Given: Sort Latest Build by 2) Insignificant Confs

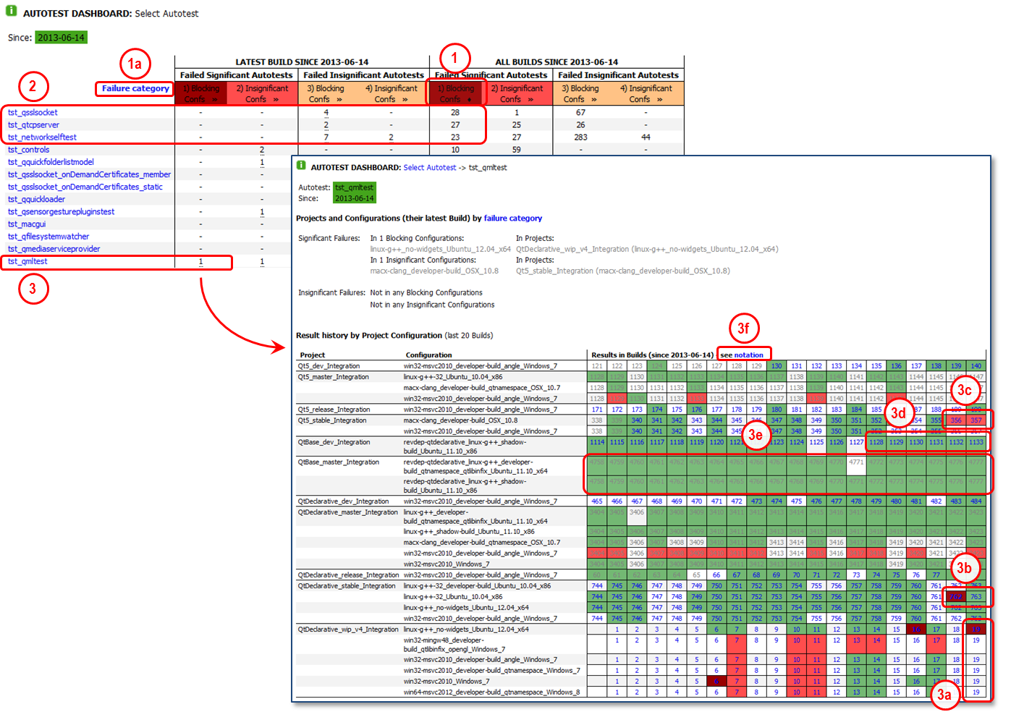Looking at the screenshot, I should [x=262, y=93].
